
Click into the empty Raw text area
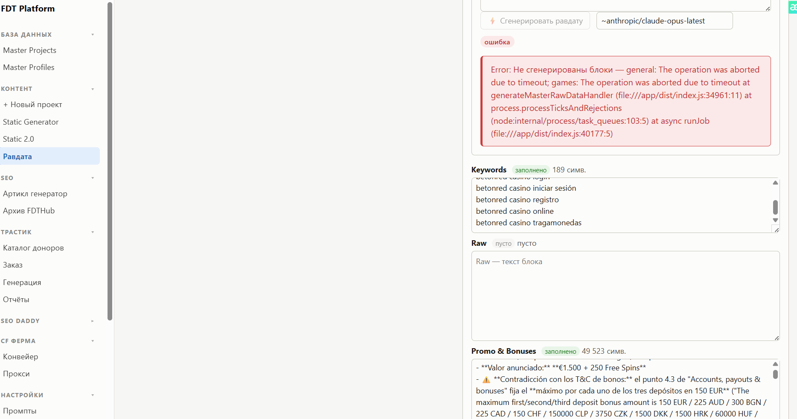625,296
